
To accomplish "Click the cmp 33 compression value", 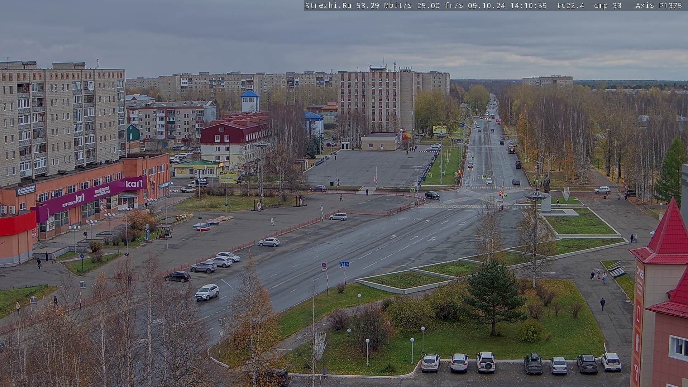I will pos(607,5).
